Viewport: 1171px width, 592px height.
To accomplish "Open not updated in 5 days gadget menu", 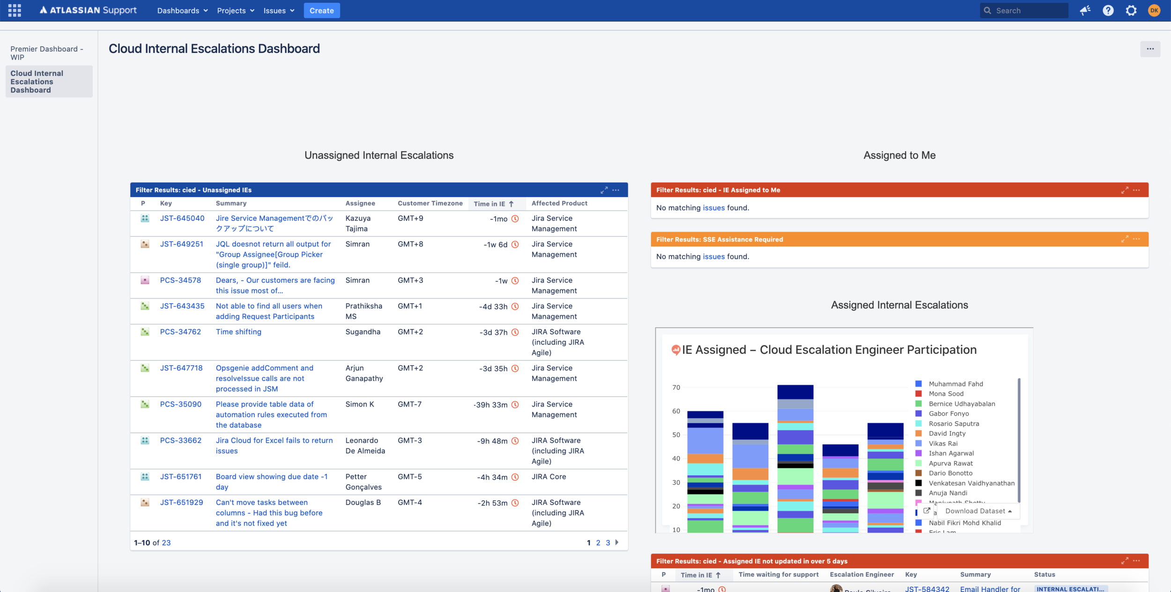I will [1136, 561].
